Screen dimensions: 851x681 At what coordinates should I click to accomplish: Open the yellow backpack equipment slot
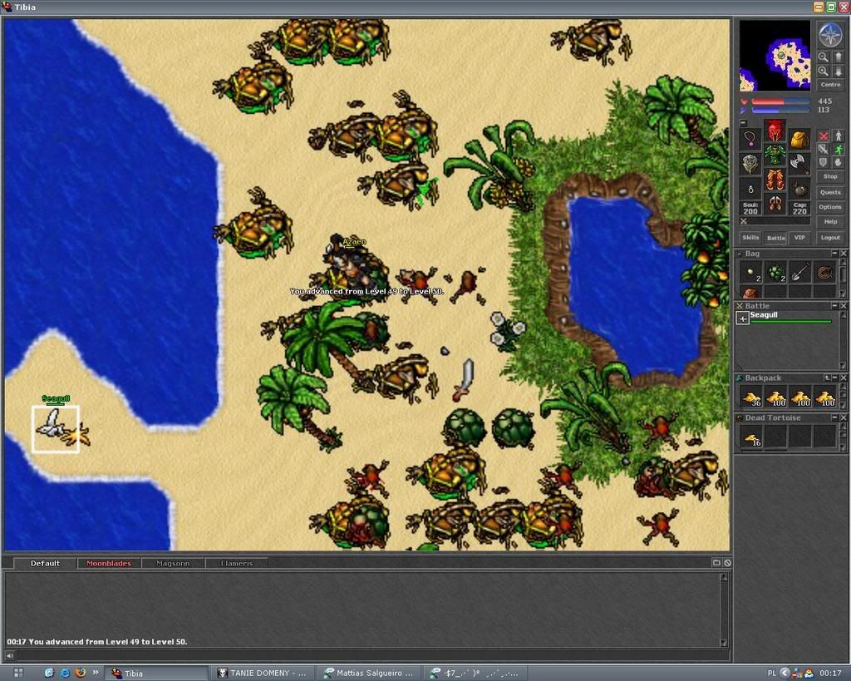pyautogui.click(x=799, y=140)
